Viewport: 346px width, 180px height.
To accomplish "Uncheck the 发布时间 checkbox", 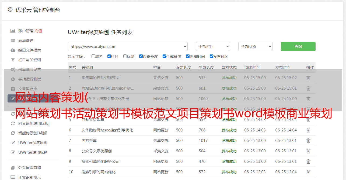I will pyautogui.click(x=211, y=56).
